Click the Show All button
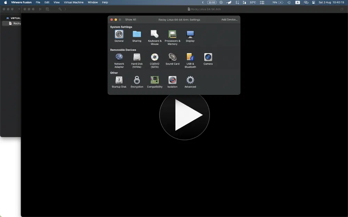348x217 pixels. pyautogui.click(x=130, y=19)
